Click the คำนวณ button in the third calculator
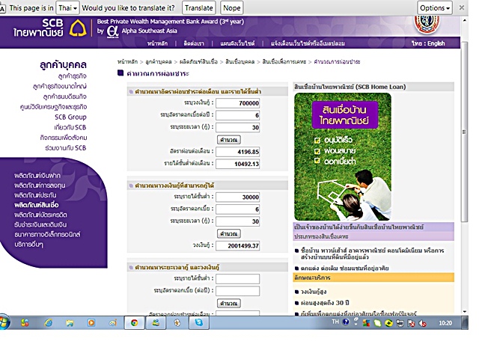479x359 pixels. 229,304
